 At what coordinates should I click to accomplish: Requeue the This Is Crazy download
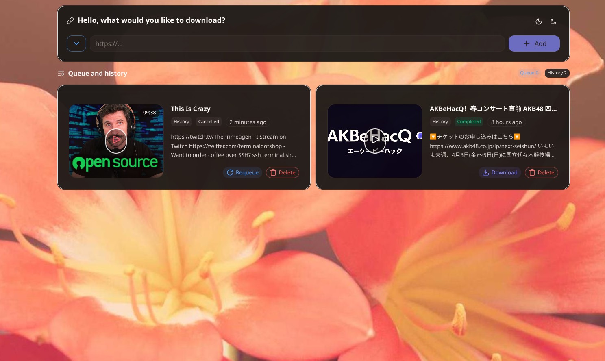[242, 172]
